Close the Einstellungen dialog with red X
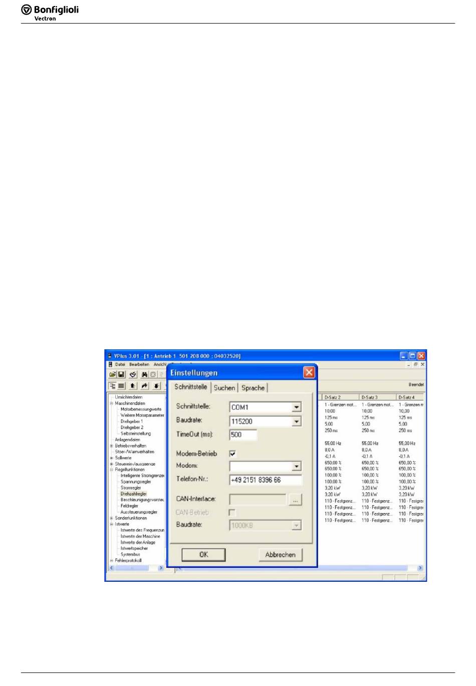Viewport: 476px width, 686px height. pyautogui.click(x=309, y=372)
